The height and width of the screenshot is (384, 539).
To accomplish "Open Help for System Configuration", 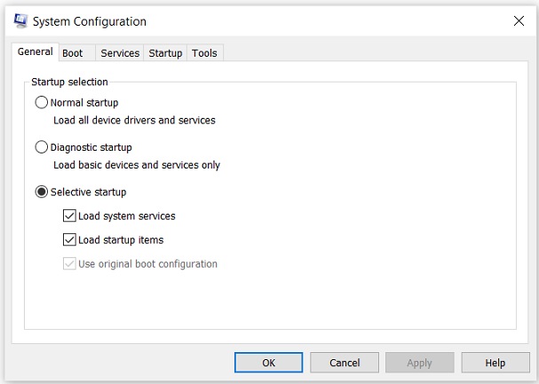I will tap(495, 363).
